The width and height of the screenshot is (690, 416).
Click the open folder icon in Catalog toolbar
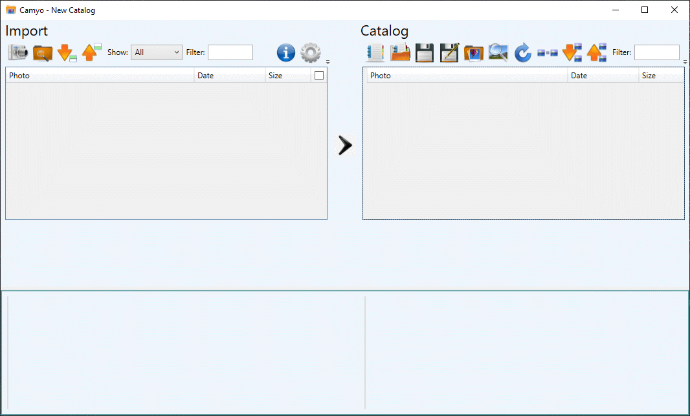[x=400, y=53]
